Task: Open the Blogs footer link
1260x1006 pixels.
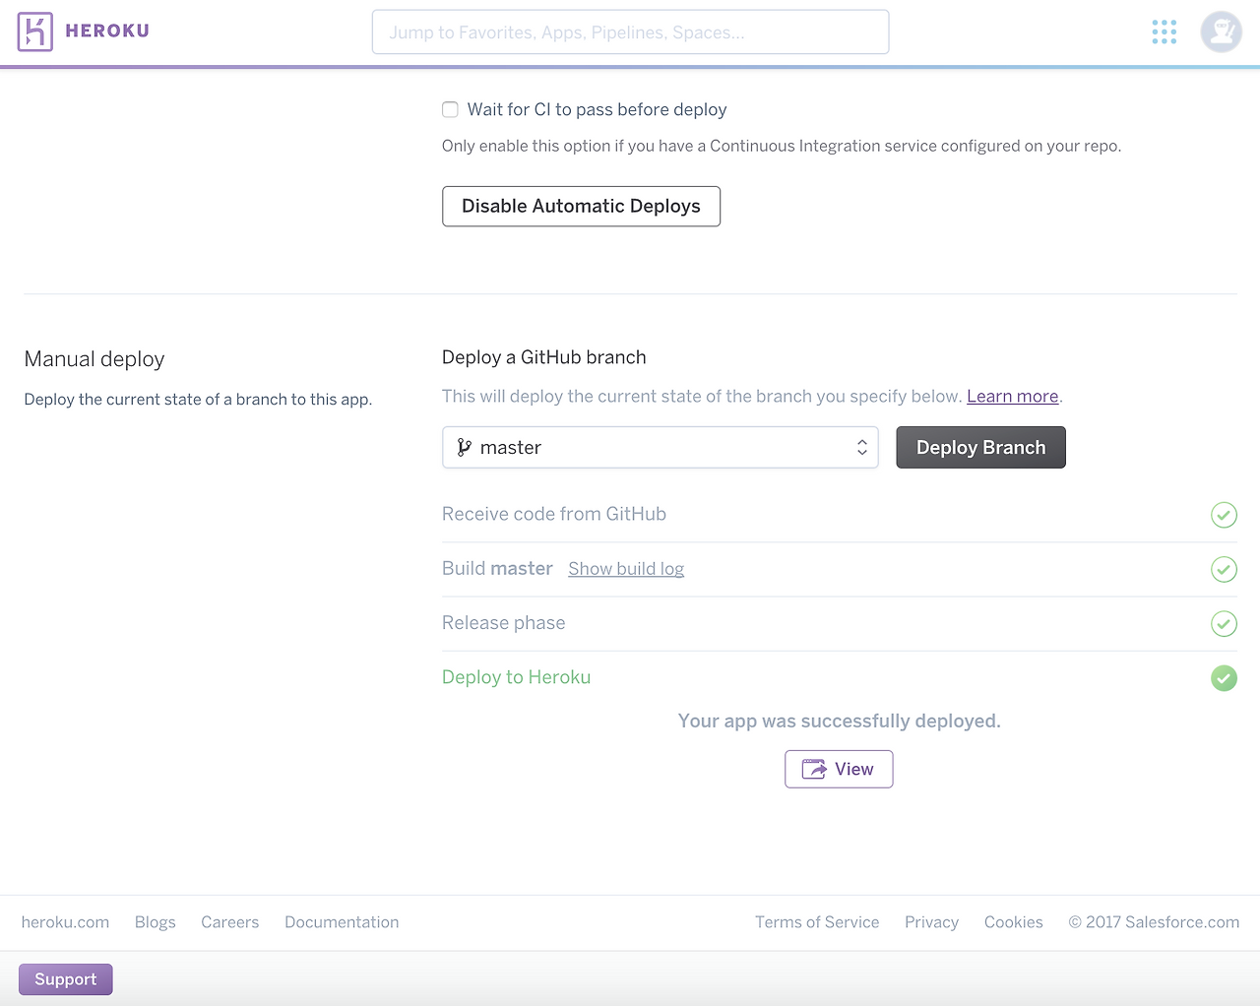Action: [156, 922]
